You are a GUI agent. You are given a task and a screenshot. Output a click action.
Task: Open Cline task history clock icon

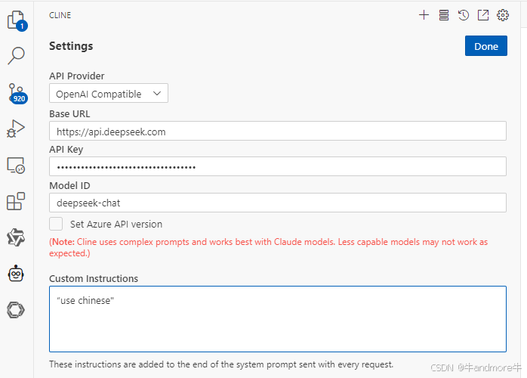click(x=464, y=15)
